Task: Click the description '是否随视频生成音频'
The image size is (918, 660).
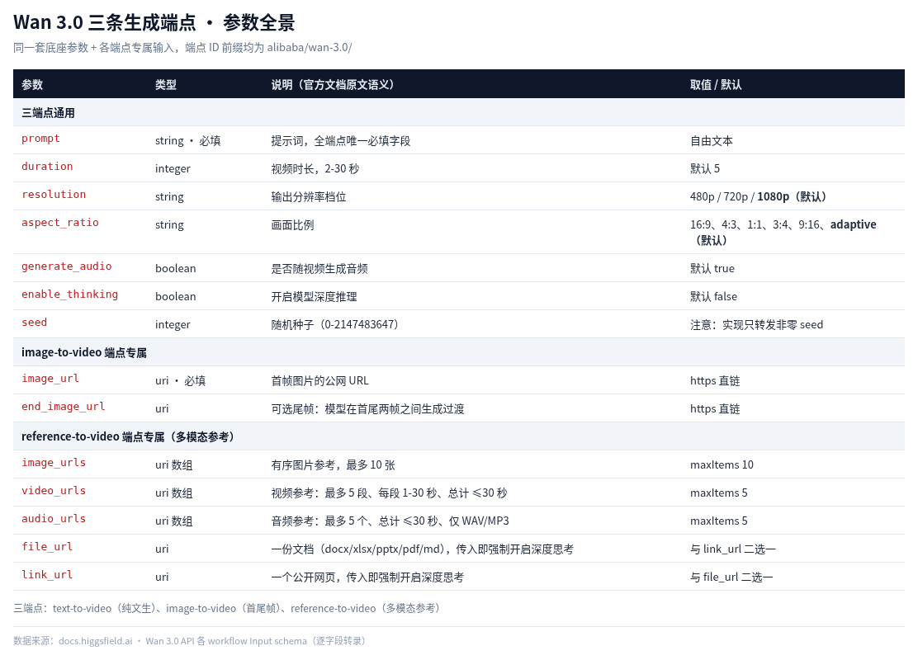Action: (319, 269)
